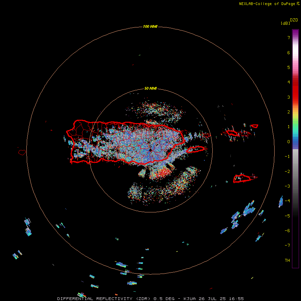Click the 7 dB tick label on scale
The width and height of the screenshot is (301, 301).
pyautogui.click(x=289, y=37)
